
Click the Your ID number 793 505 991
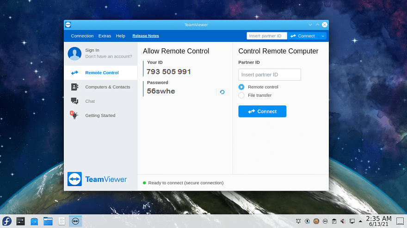[169, 71]
